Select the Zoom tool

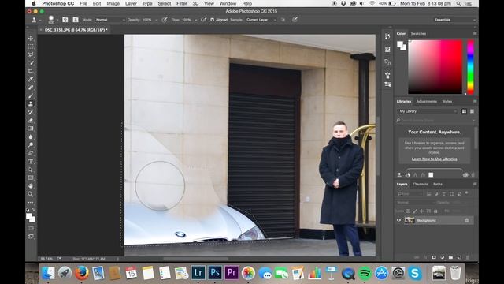(x=31, y=194)
